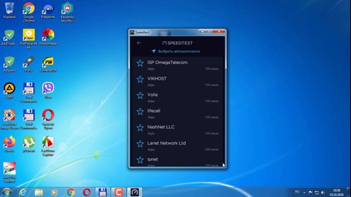Open Opera from the taskbar
This screenshot has height=197, width=351.
click(x=87, y=192)
